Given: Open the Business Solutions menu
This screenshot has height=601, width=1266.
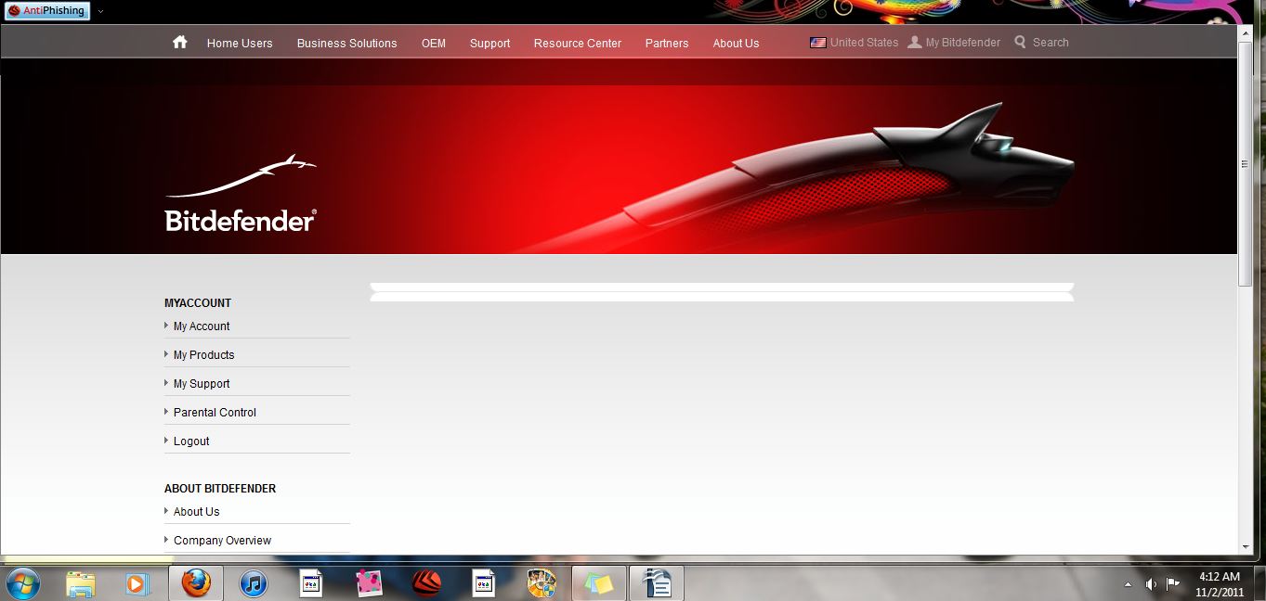Looking at the screenshot, I should coord(346,43).
